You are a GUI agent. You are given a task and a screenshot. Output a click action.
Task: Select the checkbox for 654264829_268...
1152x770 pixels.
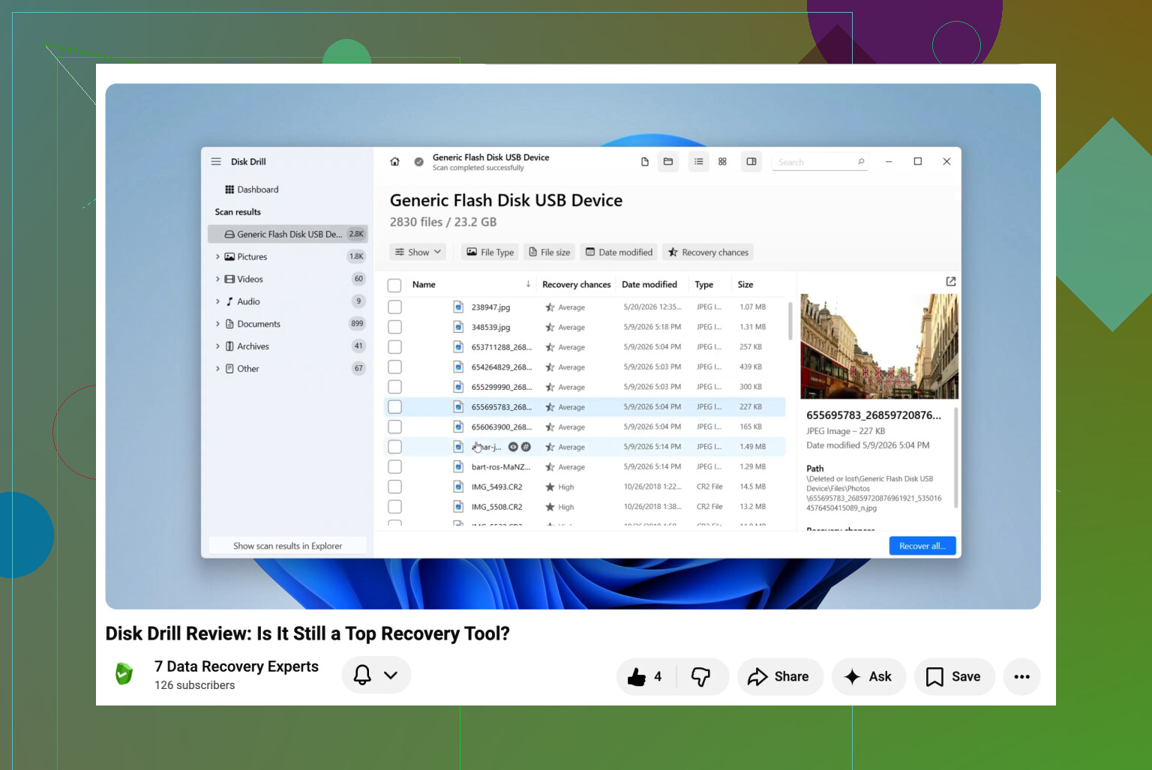(394, 367)
